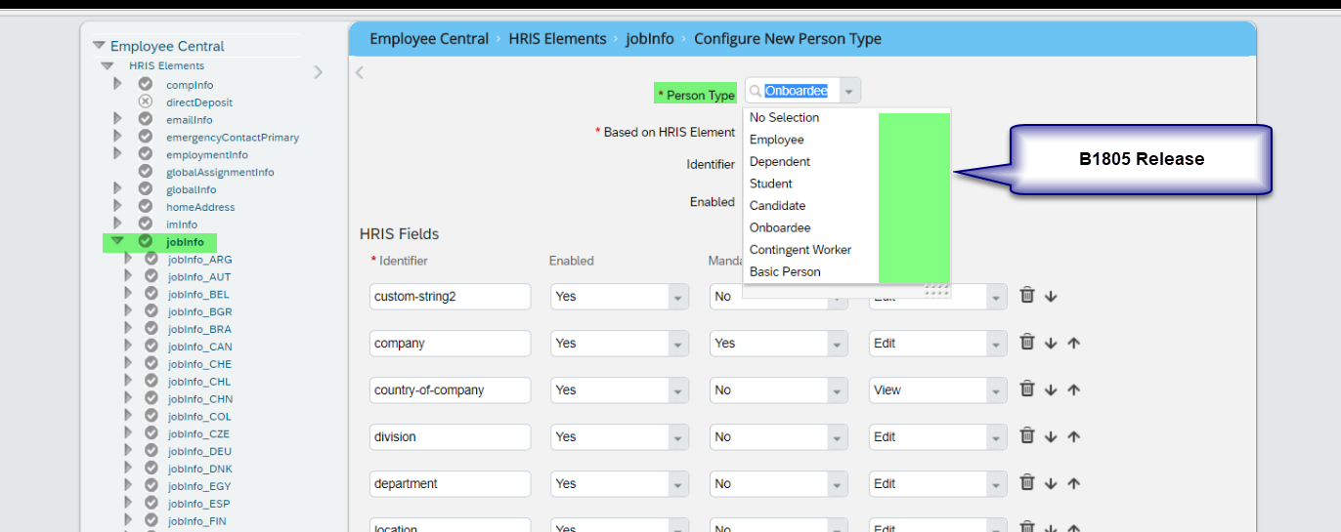Screen dimensions: 1341x532
Task: Choose Onboardee in Person Type list
Action: coord(780,227)
